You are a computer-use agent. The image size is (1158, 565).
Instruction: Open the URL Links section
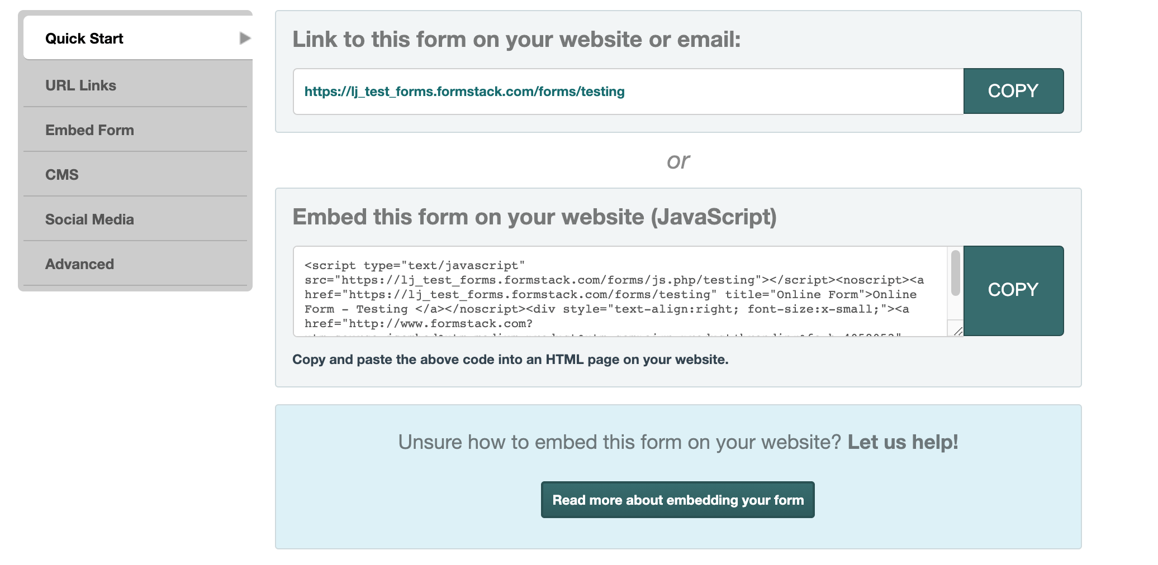coord(80,85)
